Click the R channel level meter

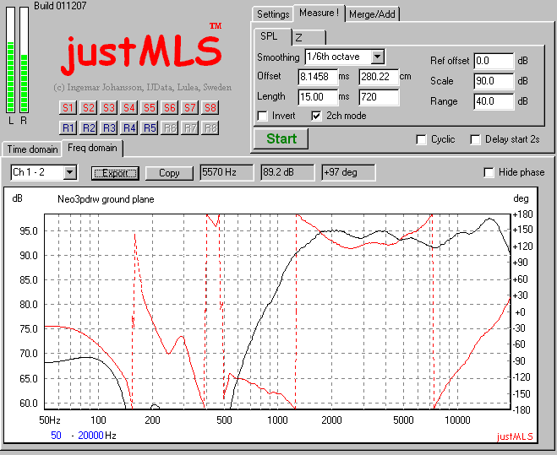click(x=24, y=60)
